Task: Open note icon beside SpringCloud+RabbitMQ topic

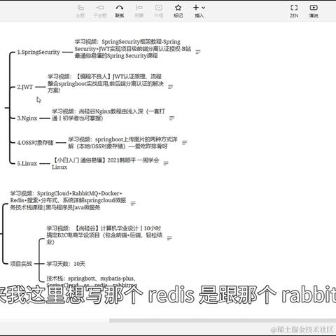Action: coord(133,204)
